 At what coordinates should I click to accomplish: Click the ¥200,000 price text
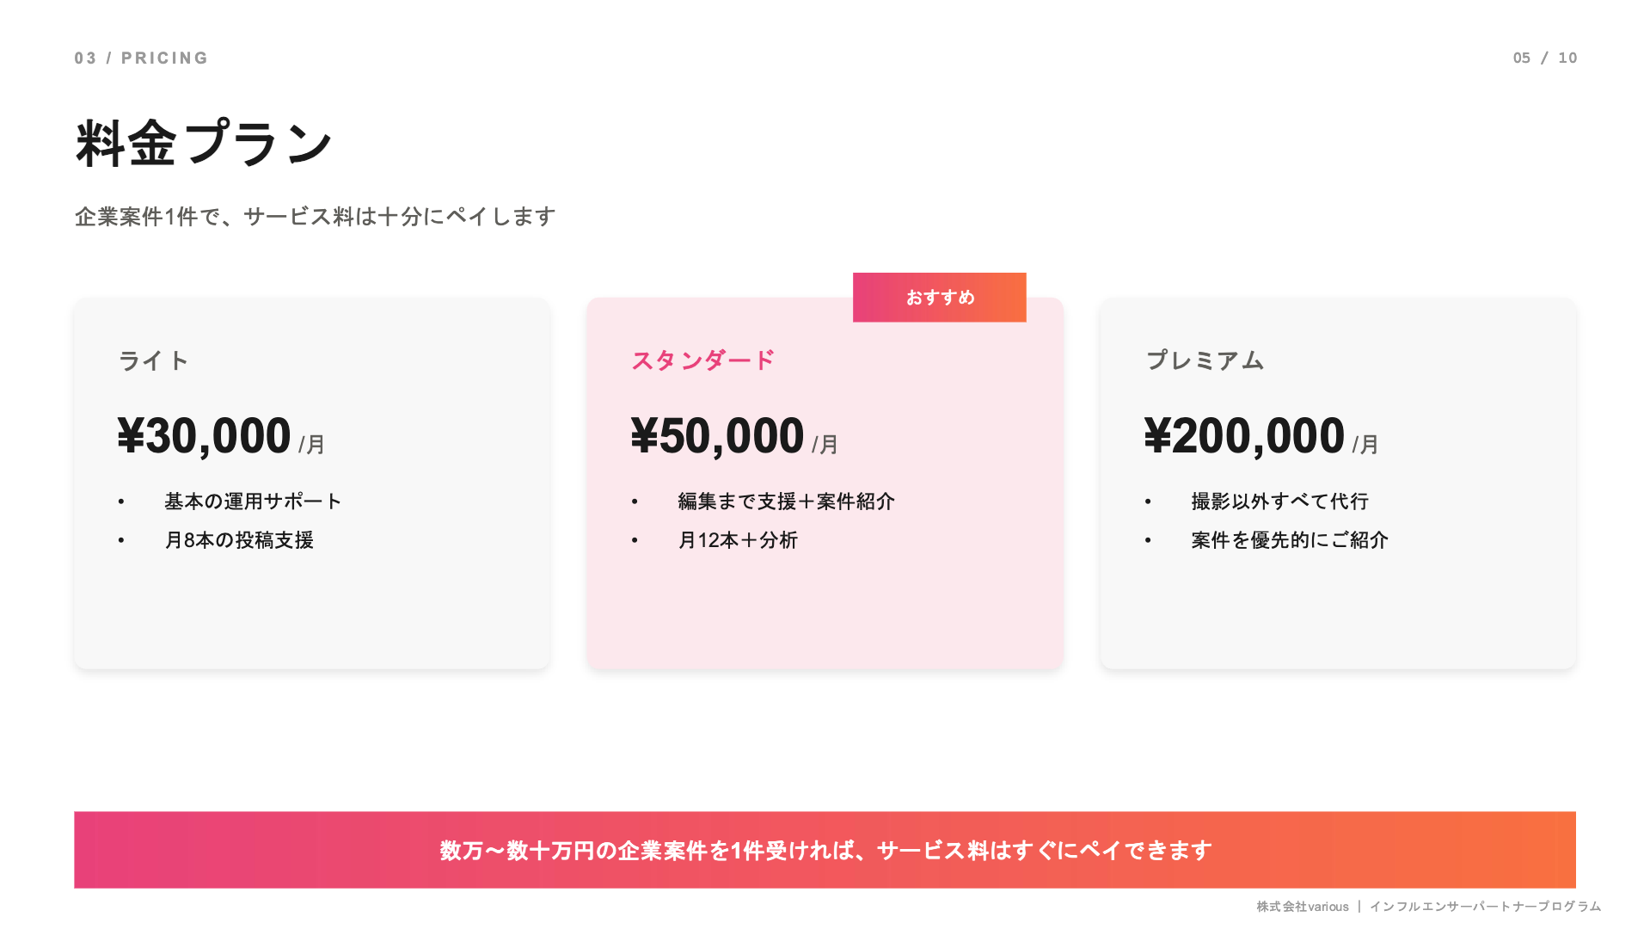pyautogui.click(x=1244, y=436)
